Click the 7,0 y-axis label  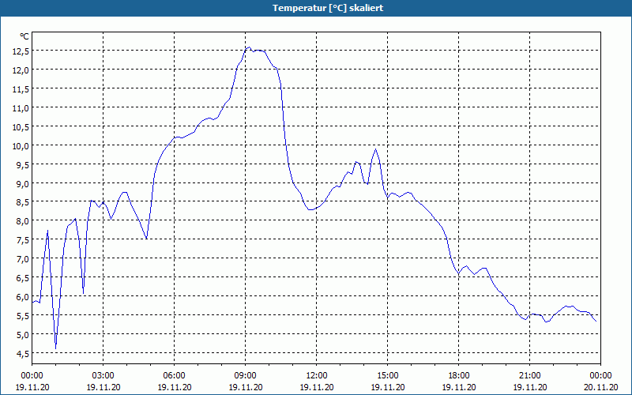[x=23, y=259]
